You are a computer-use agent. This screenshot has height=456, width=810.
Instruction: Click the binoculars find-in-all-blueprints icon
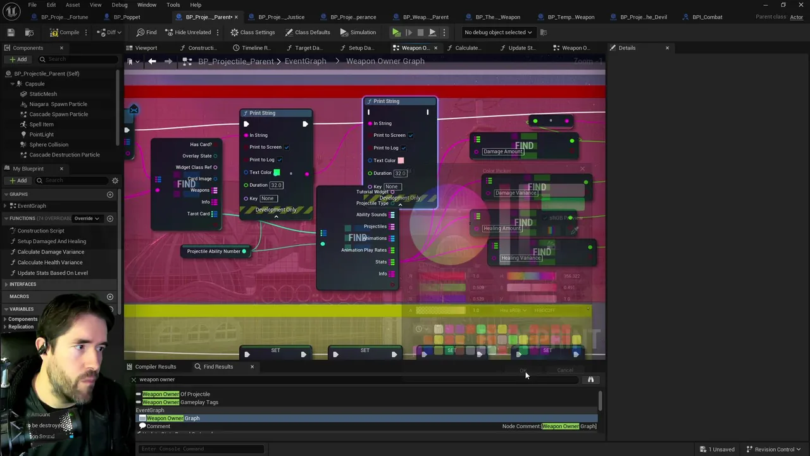(x=590, y=379)
